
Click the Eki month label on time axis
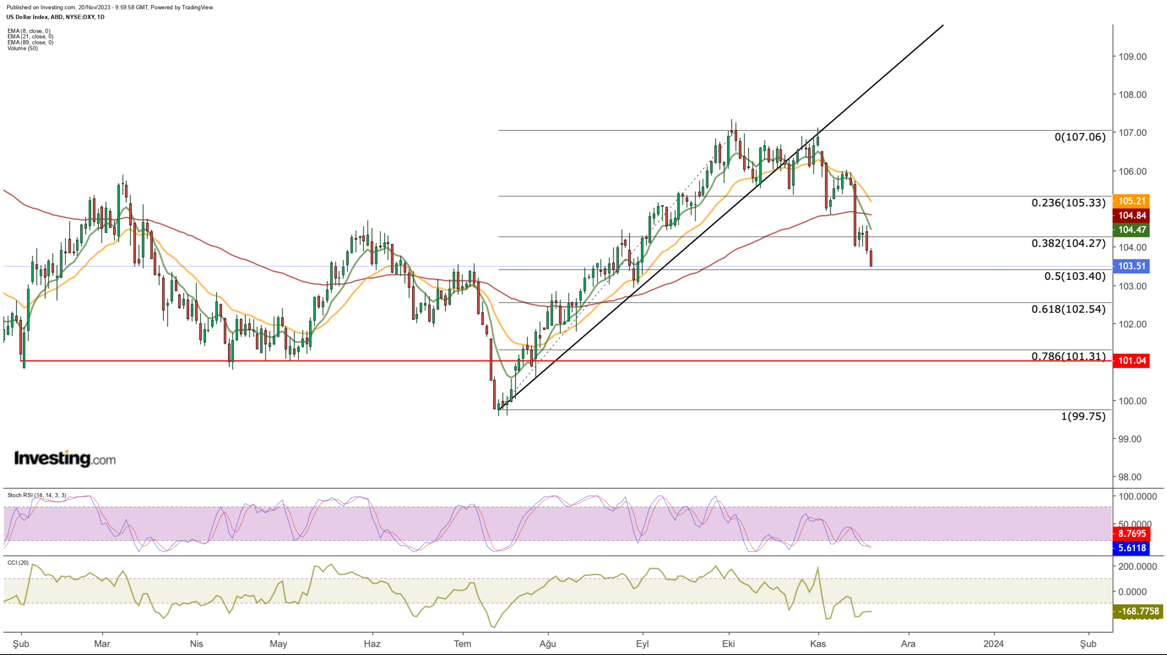tap(728, 644)
